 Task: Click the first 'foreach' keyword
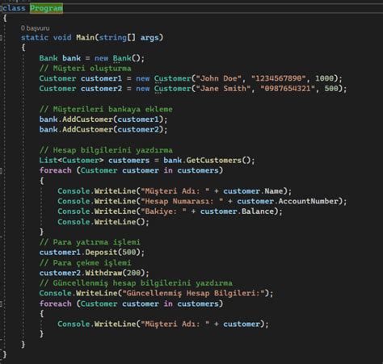pyautogui.click(x=56, y=170)
